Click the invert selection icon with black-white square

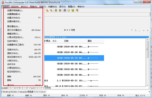(51, 10)
